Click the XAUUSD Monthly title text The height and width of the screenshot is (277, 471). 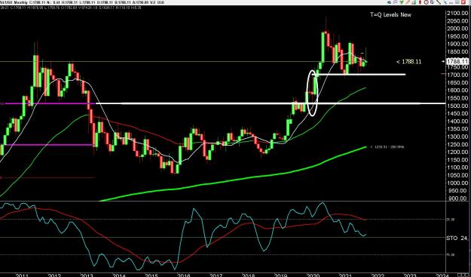(14, 2)
